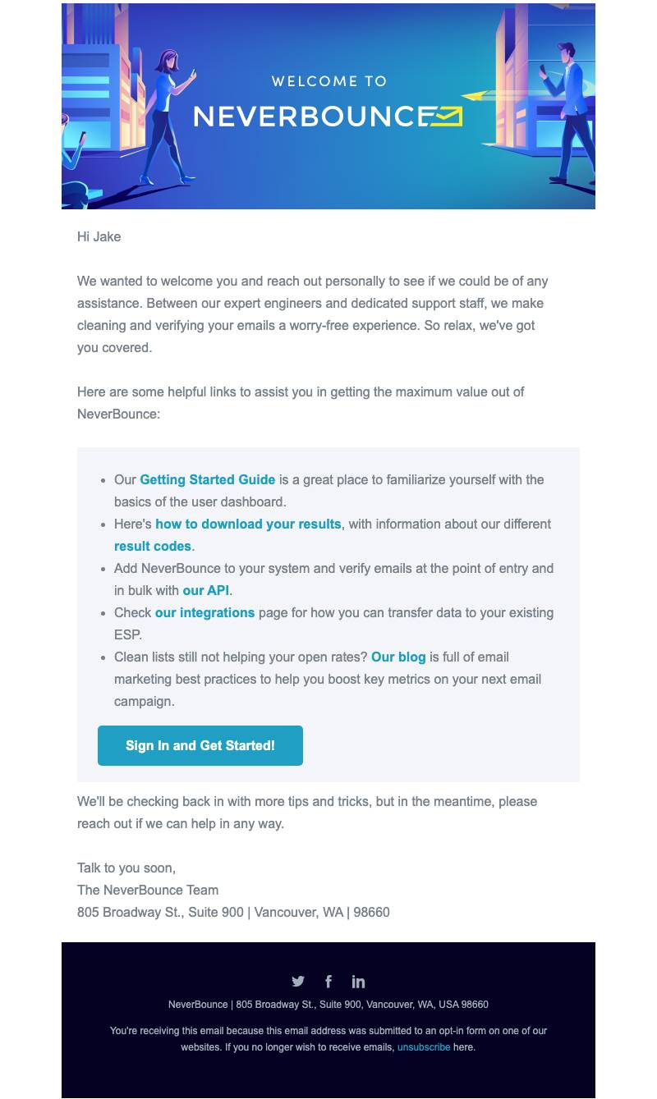
Task: Click the 'our API' link
Action: click(205, 590)
